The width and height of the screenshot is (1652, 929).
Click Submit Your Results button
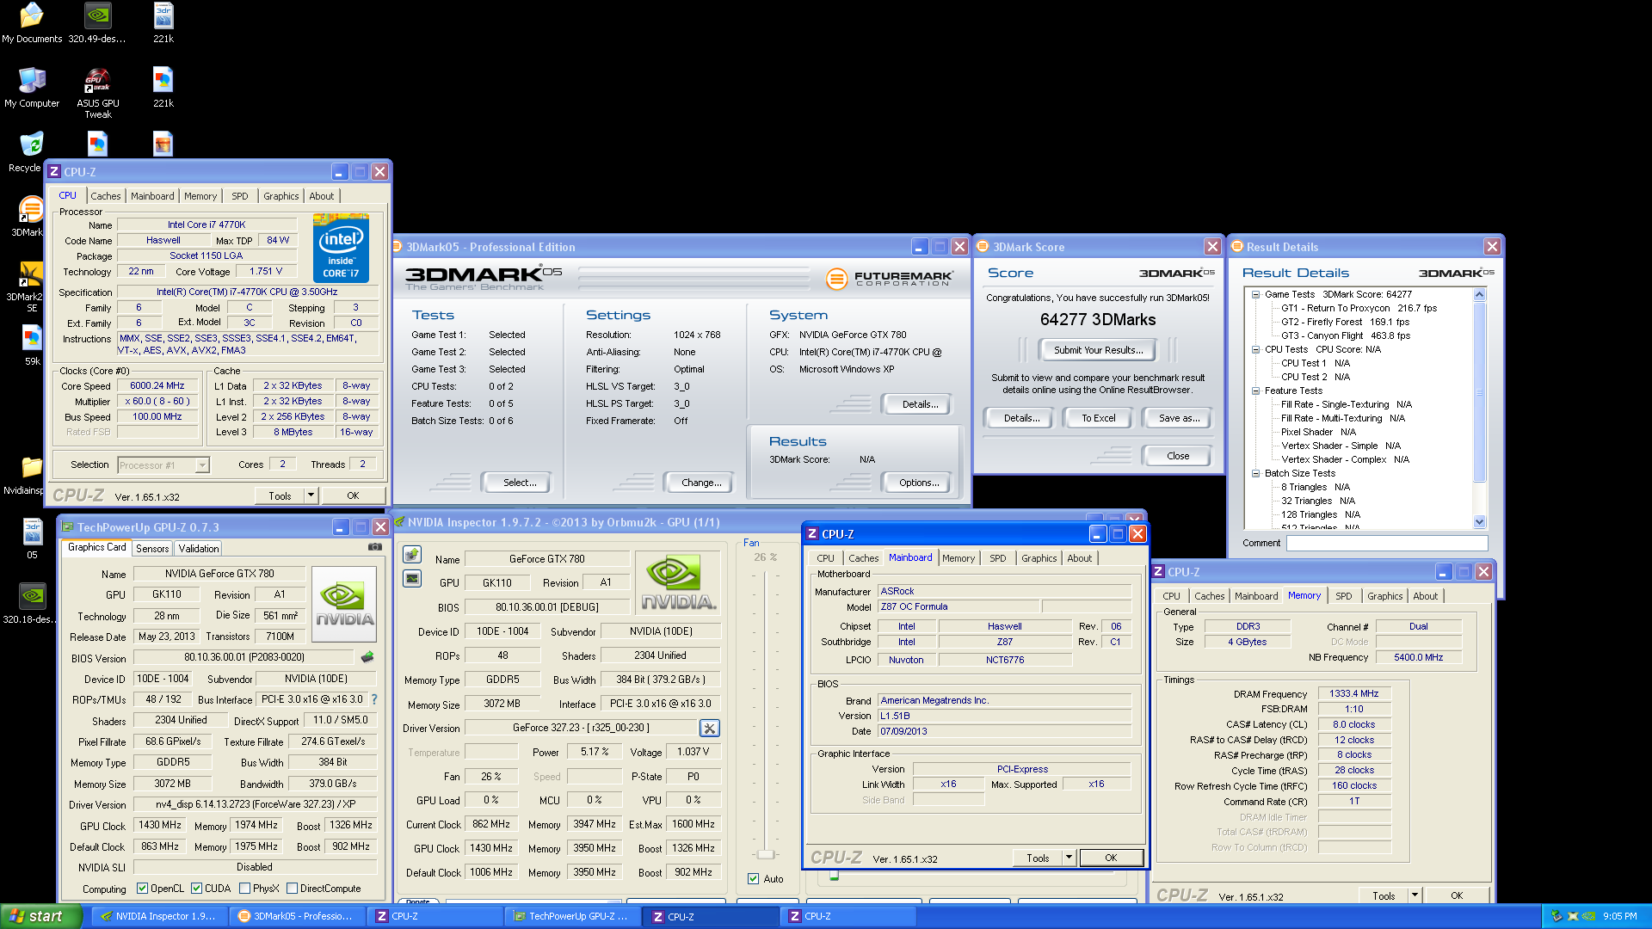(x=1099, y=350)
